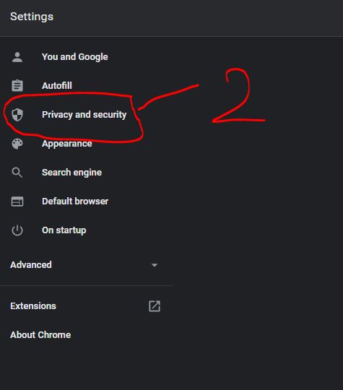Open the About Chrome page
Image resolution: width=343 pixels, height=390 pixels.
[x=40, y=335]
